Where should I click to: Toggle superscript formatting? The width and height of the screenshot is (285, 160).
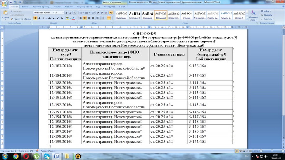coord(57,18)
